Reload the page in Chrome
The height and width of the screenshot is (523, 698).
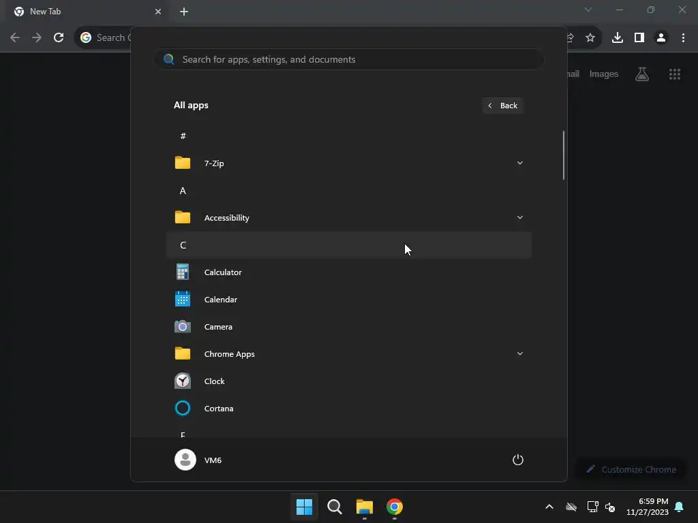coord(59,37)
